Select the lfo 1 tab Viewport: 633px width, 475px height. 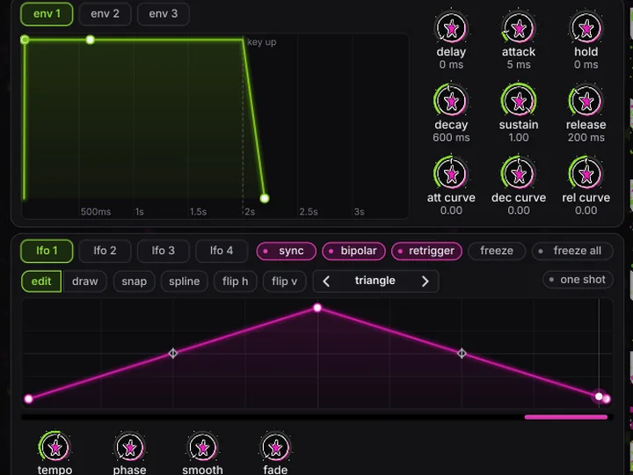(x=47, y=251)
